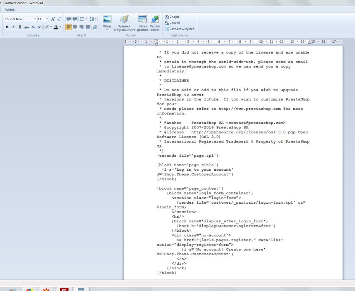Increase paragraph indent
Viewport: 355px width, 291px height.
pyautogui.click(x=75, y=19)
